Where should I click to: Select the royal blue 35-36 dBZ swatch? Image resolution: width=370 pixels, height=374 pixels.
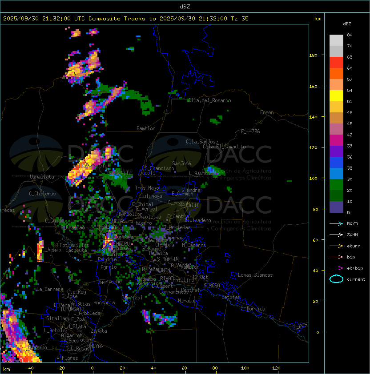pos(336,163)
